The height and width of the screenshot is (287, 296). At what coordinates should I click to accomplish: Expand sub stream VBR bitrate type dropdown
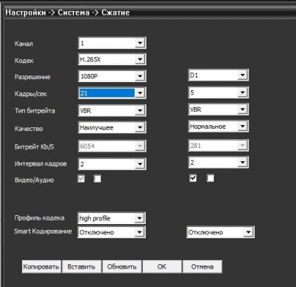pyautogui.click(x=218, y=109)
